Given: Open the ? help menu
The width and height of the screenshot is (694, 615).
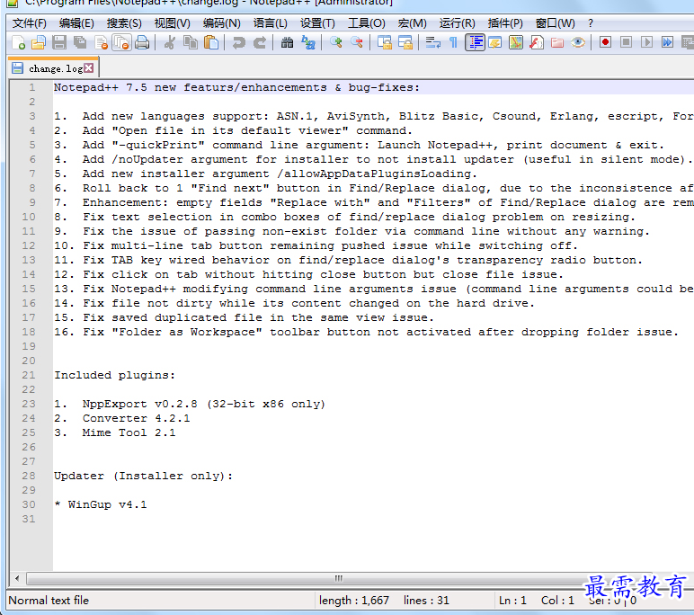Looking at the screenshot, I should point(591,23).
